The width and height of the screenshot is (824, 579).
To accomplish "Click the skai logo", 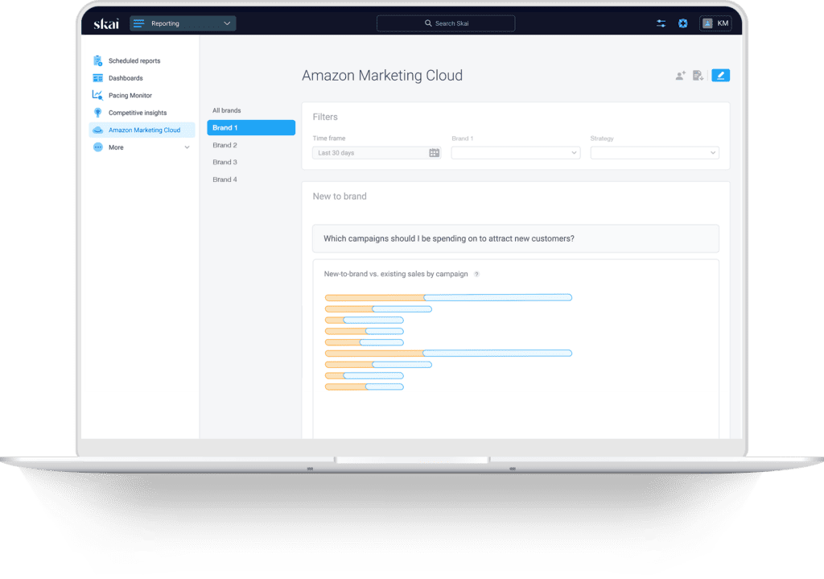I will coord(105,23).
